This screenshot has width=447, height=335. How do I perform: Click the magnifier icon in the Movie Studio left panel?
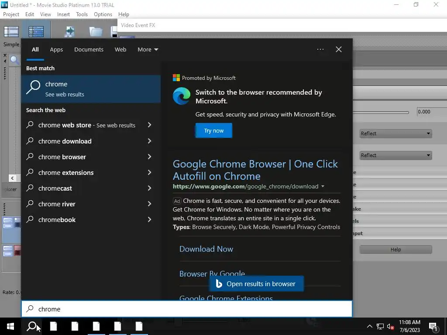[15, 60]
